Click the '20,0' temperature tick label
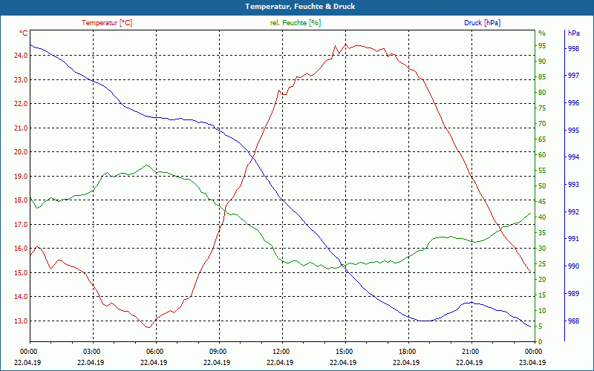594x371 pixels. point(22,152)
